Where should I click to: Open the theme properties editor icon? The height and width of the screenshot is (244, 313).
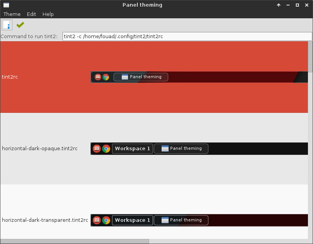click(x=7, y=25)
